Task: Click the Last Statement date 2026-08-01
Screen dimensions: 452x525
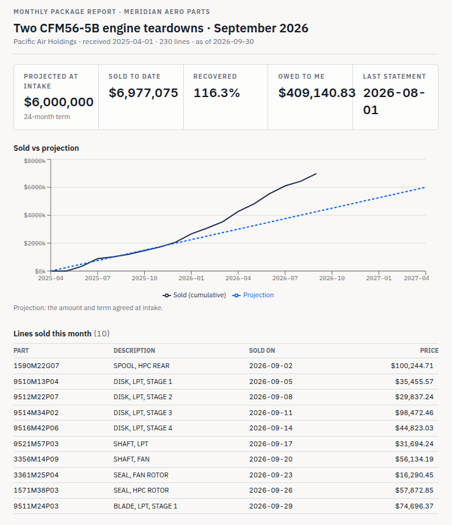Action: pos(394,101)
